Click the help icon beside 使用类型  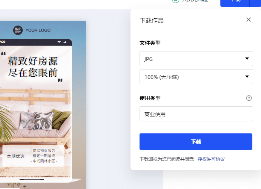(x=249, y=98)
